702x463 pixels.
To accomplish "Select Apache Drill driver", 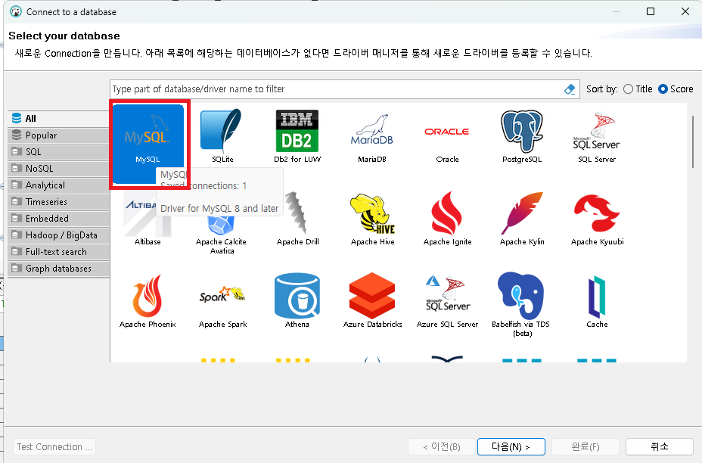I will coord(298,219).
